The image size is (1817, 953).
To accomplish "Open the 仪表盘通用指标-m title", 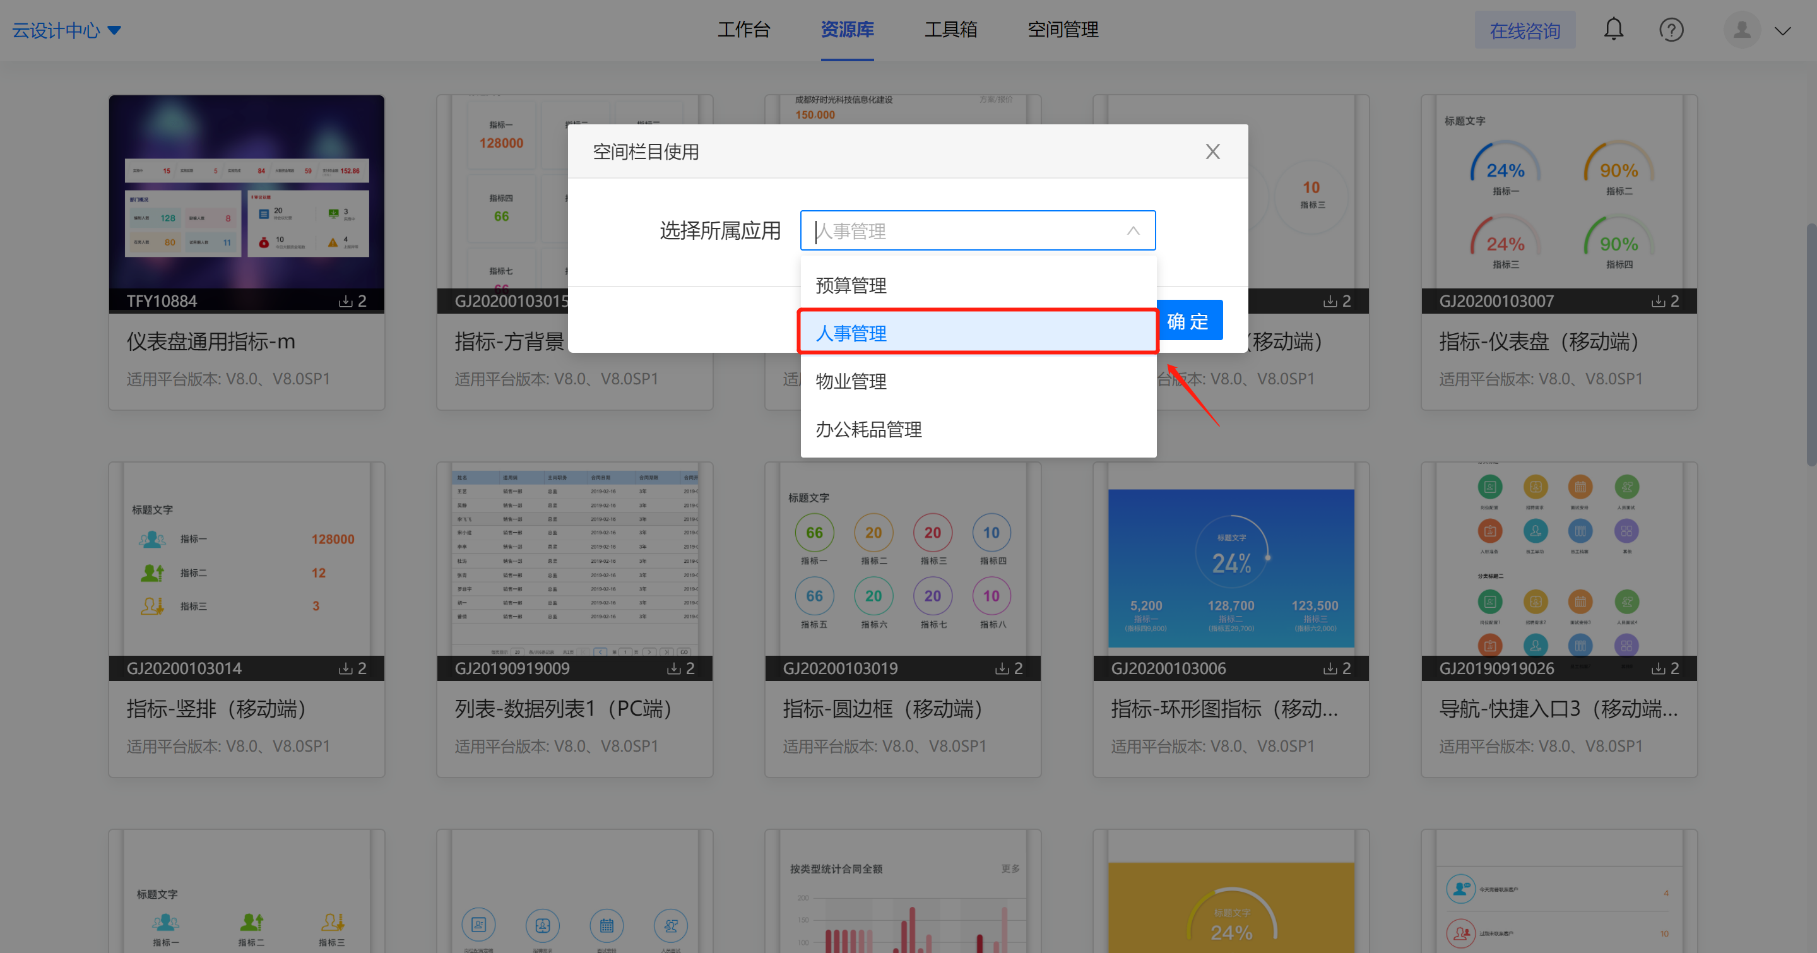I will tap(211, 341).
